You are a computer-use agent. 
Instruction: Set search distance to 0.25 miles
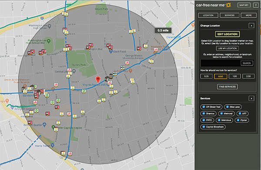pos(206,76)
